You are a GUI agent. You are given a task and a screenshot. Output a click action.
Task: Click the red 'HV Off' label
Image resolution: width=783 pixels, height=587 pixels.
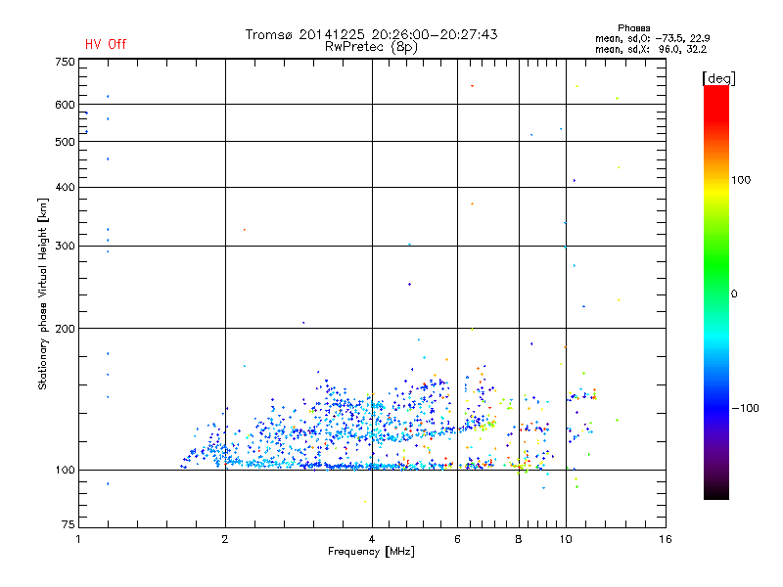coord(106,44)
